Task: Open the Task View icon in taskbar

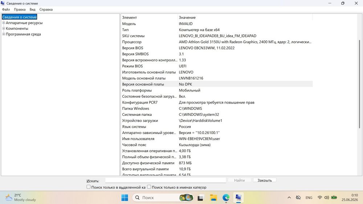Action: 200,198
